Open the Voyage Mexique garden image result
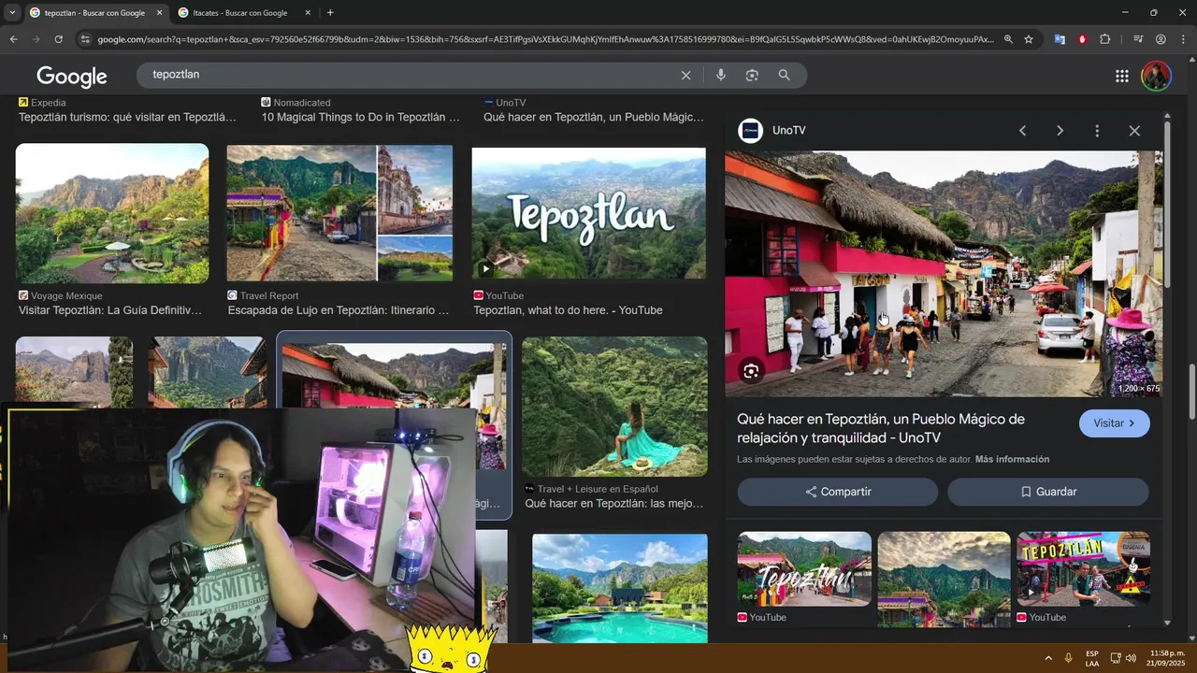The image size is (1197, 673). [x=112, y=213]
